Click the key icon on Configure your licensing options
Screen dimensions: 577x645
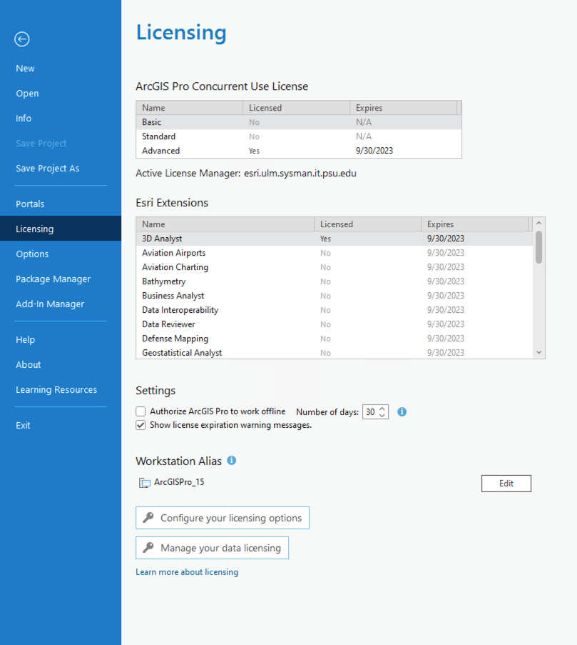146,517
